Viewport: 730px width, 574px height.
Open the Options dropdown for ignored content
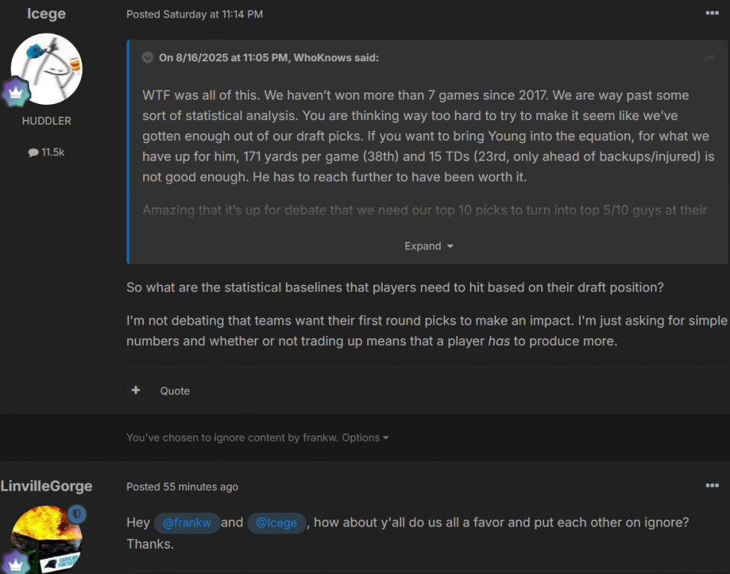(365, 438)
